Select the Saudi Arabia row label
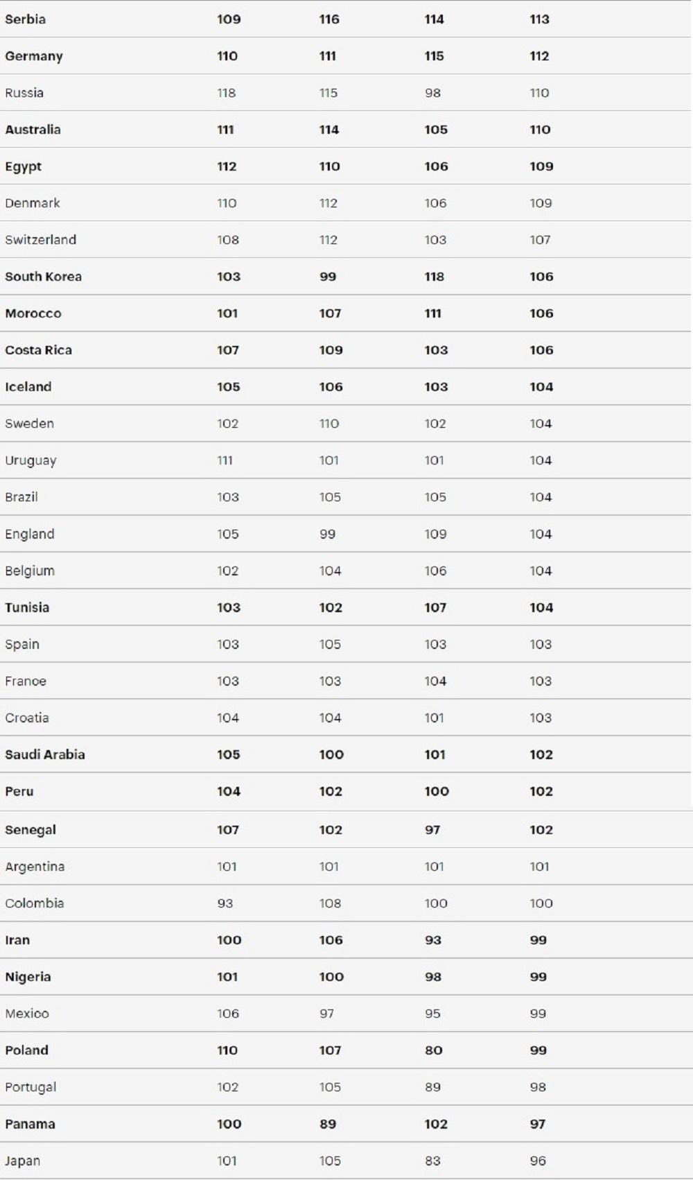Image resolution: width=693 pixels, height=1180 pixels. point(45,754)
